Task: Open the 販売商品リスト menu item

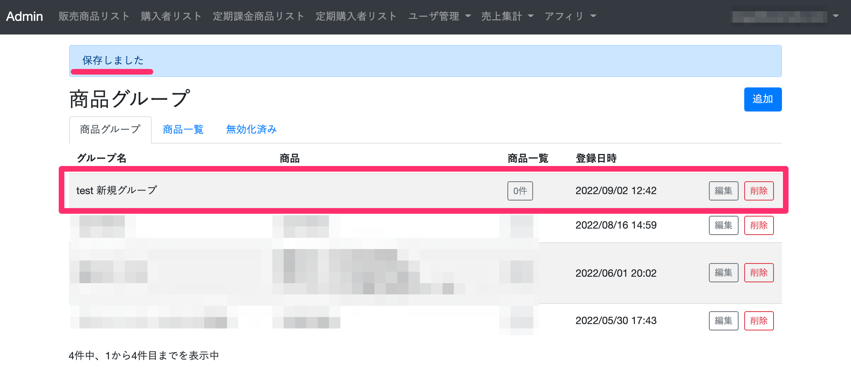Action: pos(94,16)
